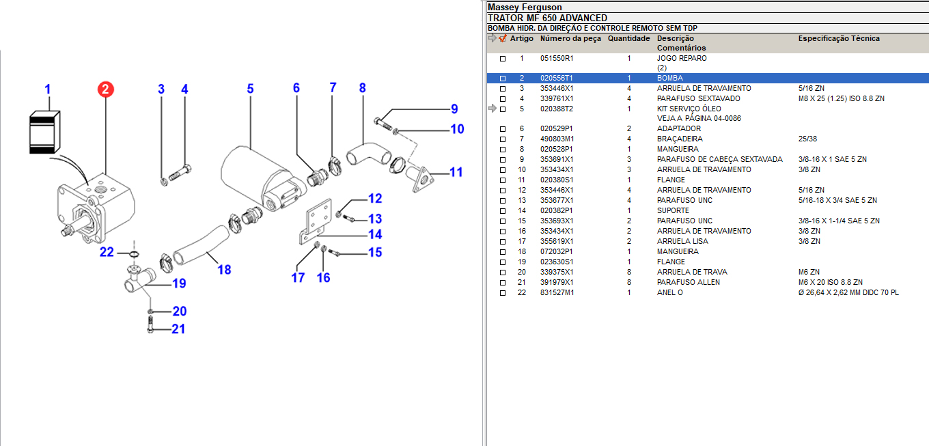Tick the checkbox for BOMBA row
The image size is (929, 446).
503,79
